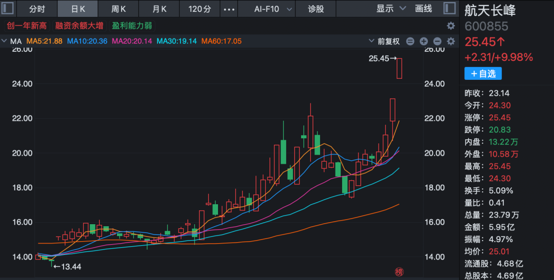Click the equal-sign reset icon beside 前复权
Screen dimensions: 554x280
tap(410, 41)
